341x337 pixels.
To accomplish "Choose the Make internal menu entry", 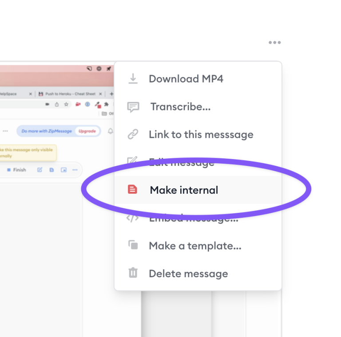I will pos(198,190).
